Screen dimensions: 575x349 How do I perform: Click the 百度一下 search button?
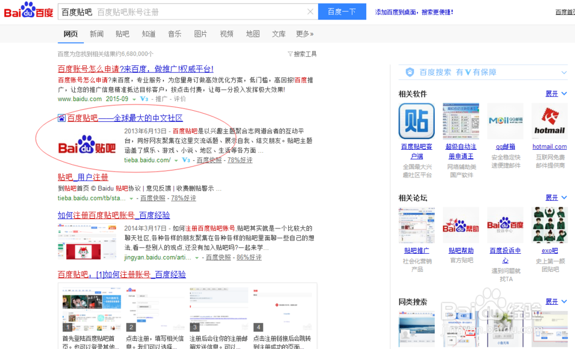pyautogui.click(x=342, y=11)
